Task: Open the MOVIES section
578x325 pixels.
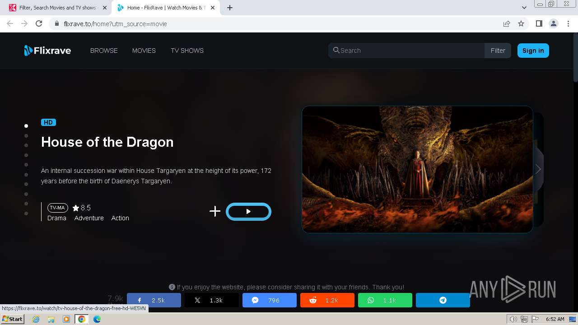Action: tap(144, 51)
